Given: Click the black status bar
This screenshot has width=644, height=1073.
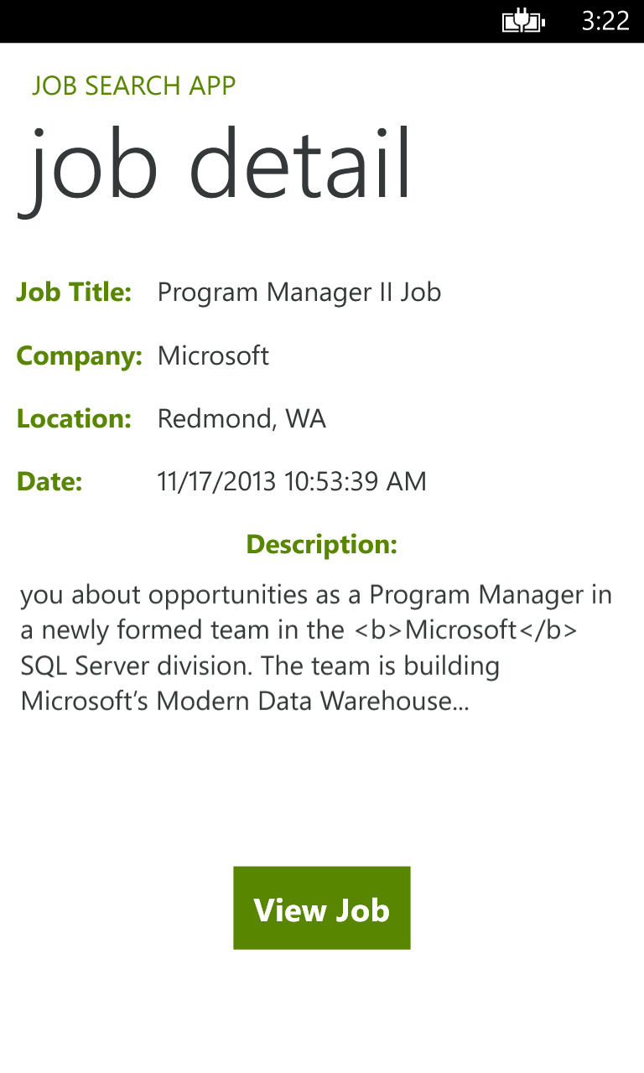Looking at the screenshot, I should pyautogui.click(x=322, y=21).
